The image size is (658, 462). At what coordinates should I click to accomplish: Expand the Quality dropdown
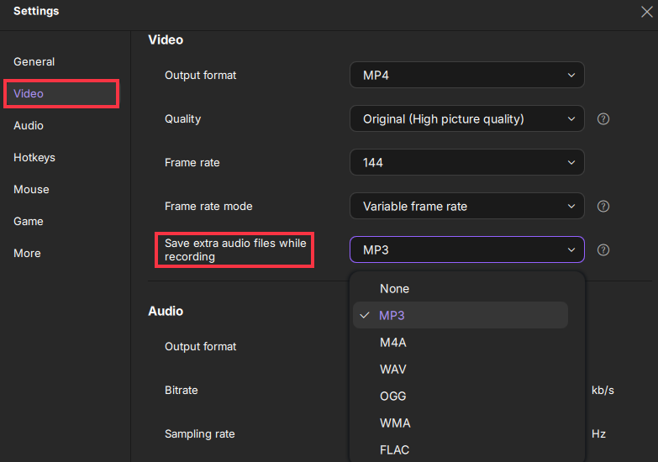(x=466, y=118)
